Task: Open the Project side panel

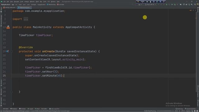Action: [x=1, y=10]
